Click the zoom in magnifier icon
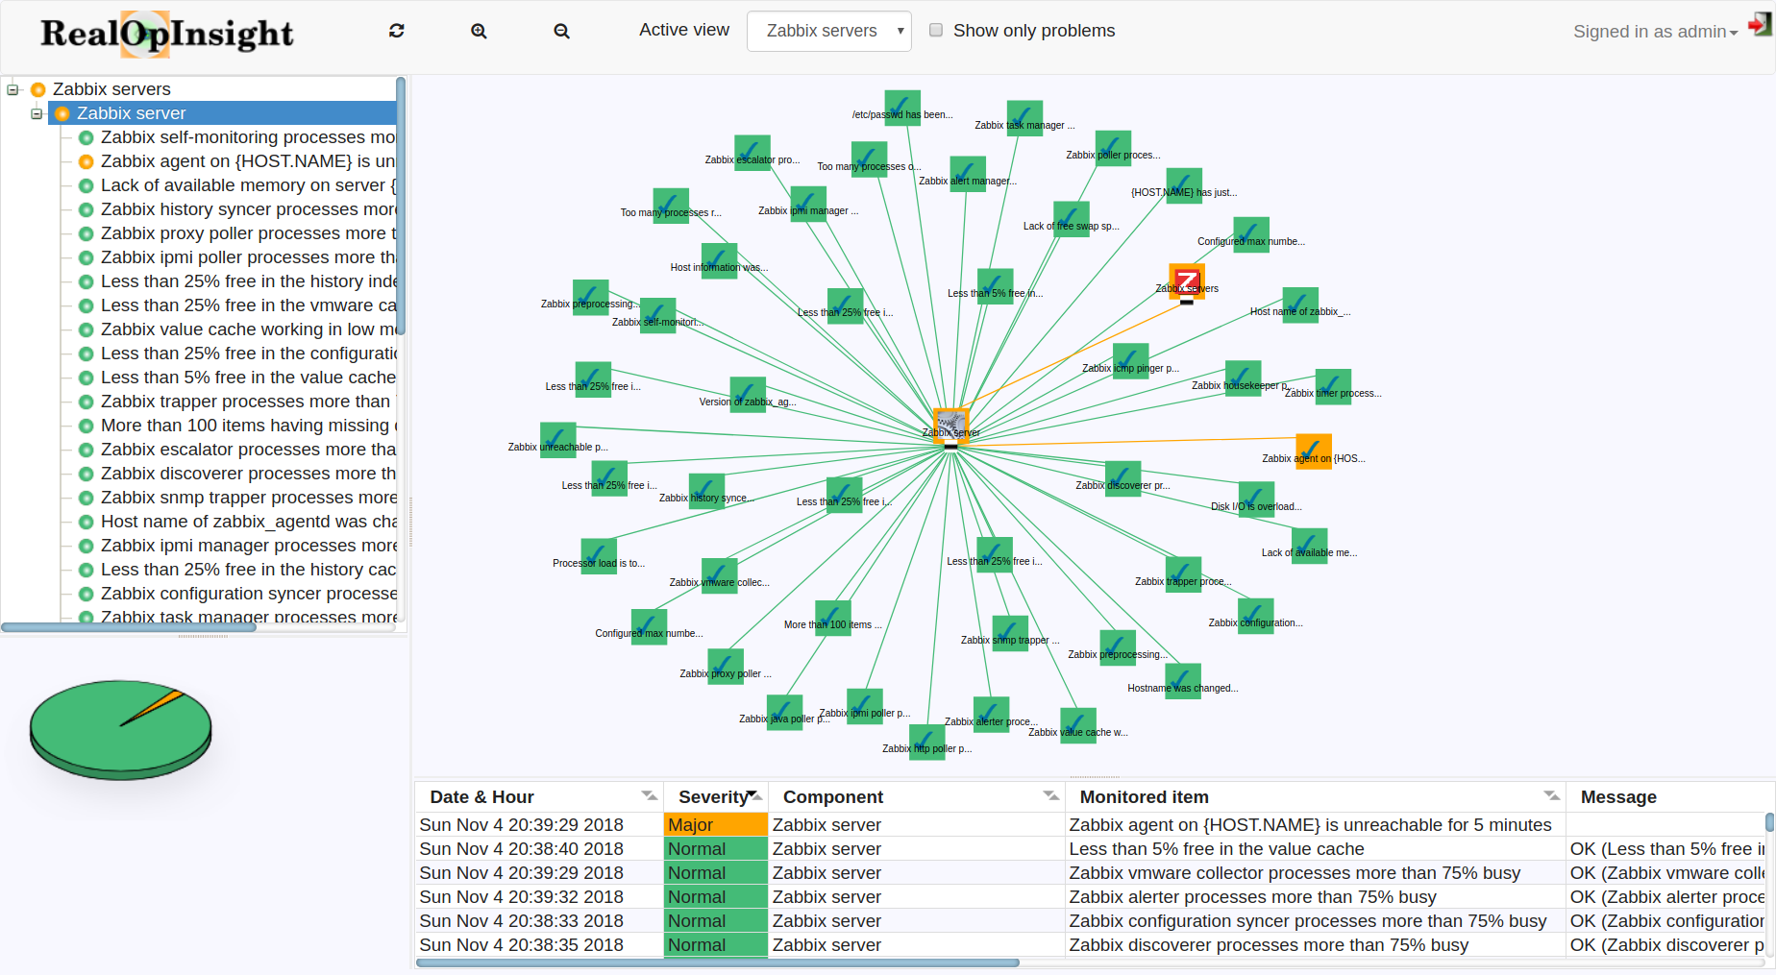Viewport: 1776px width, 975px height. (x=479, y=31)
